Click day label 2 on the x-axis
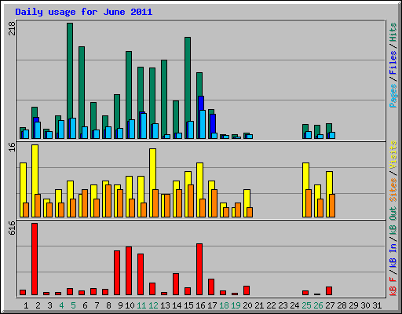The width and height of the screenshot is (402, 314). [x=38, y=305]
